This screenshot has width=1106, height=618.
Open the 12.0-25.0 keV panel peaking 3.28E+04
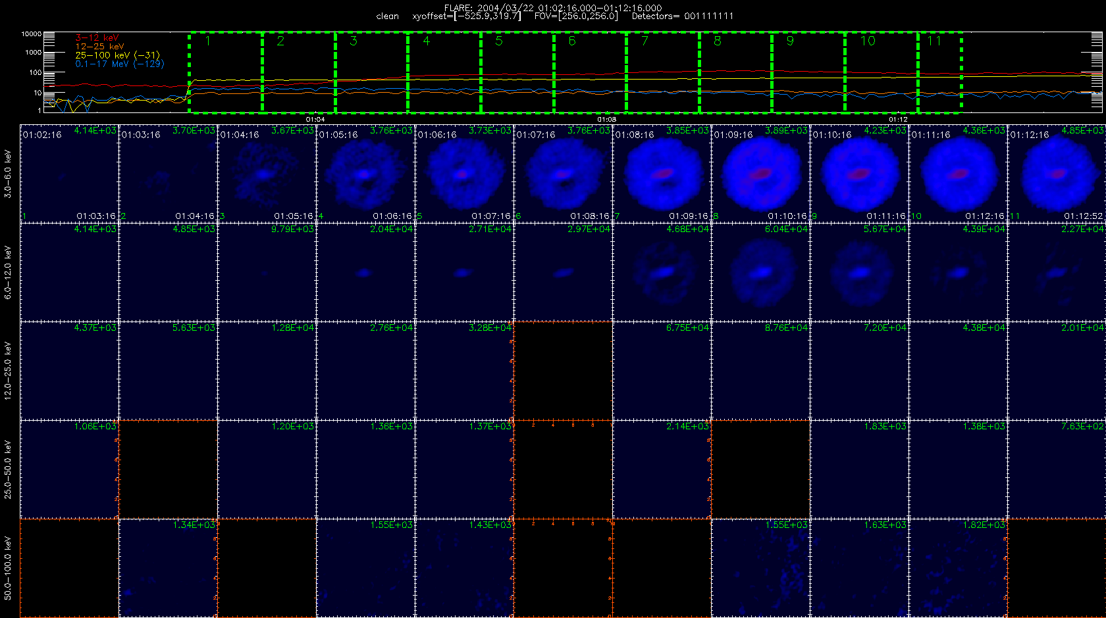pyautogui.click(x=464, y=371)
